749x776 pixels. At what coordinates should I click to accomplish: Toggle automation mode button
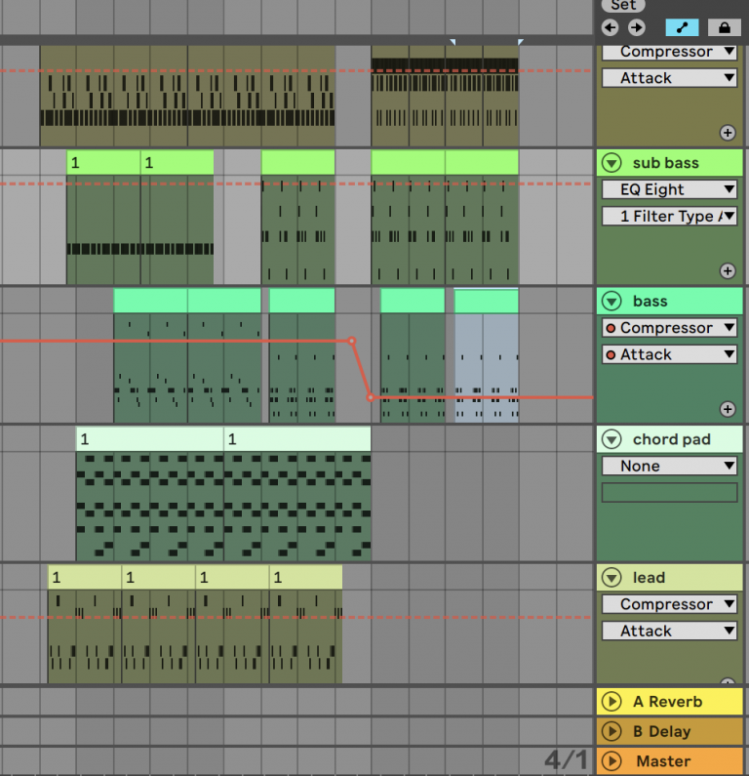[682, 27]
